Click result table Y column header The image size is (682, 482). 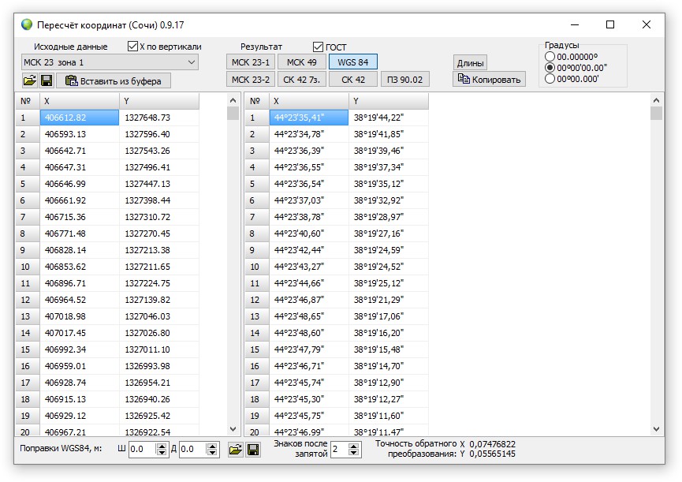click(x=389, y=101)
